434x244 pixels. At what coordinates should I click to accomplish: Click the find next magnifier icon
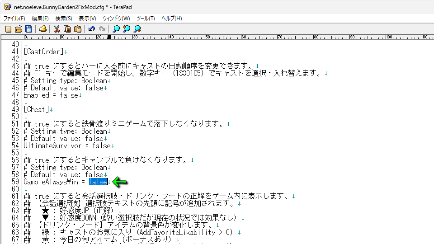tap(137, 29)
